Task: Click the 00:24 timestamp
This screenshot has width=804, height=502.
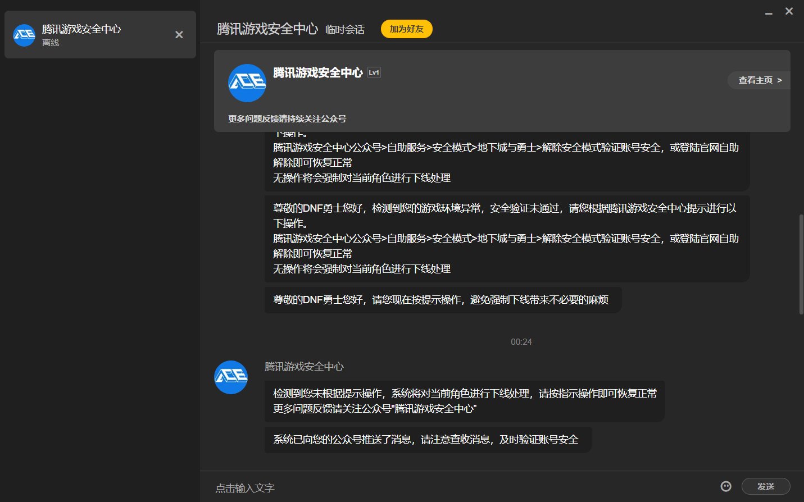Action: click(x=521, y=341)
